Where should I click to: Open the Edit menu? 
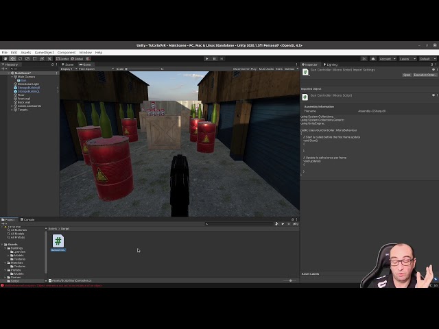pyautogui.click(x=14, y=52)
